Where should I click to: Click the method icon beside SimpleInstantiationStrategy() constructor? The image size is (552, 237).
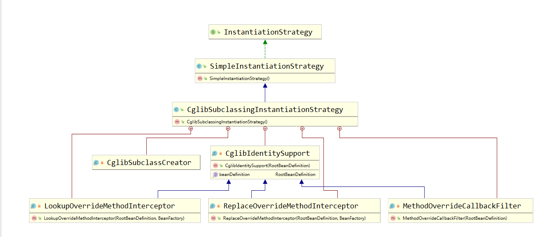(200, 78)
